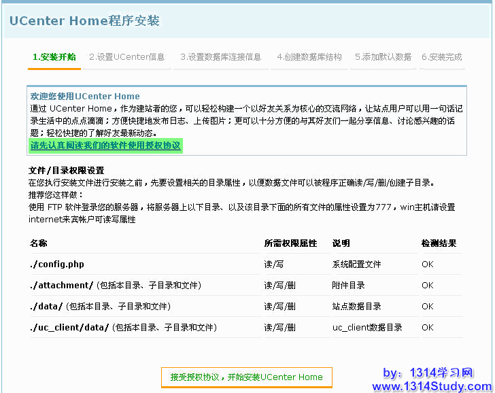Open the 软件使用授权协议 license link
This screenshot has height=393, width=495.
click(x=105, y=146)
